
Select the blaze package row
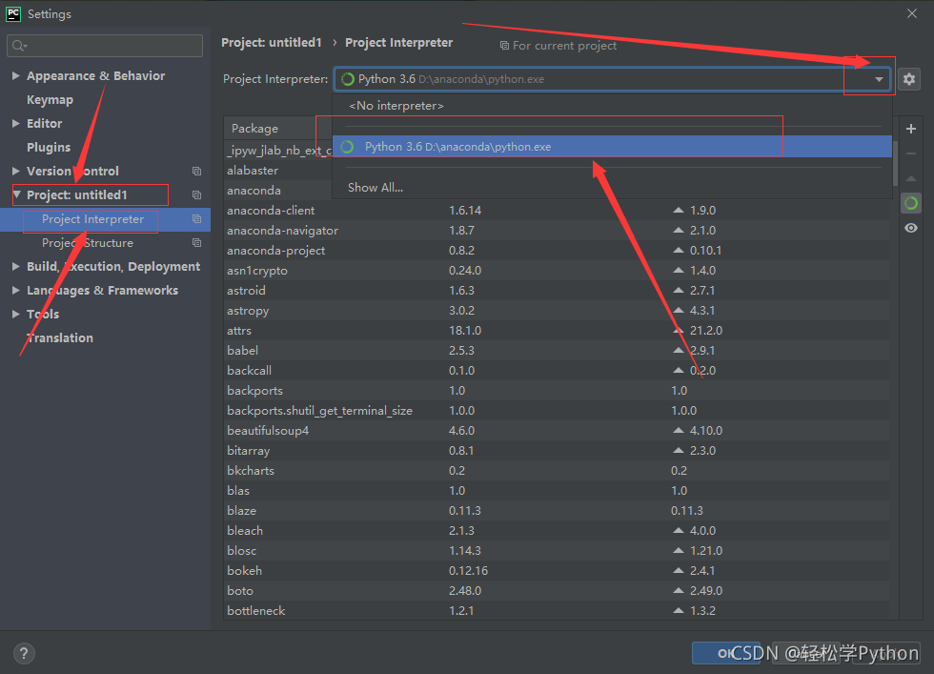pos(557,511)
